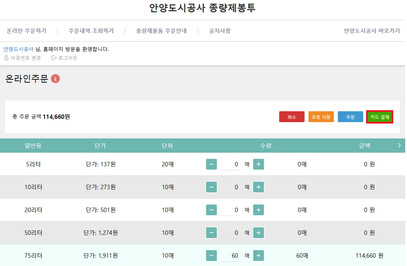
Task: Click the red info icon beside 온라인주문
Action: [55, 79]
